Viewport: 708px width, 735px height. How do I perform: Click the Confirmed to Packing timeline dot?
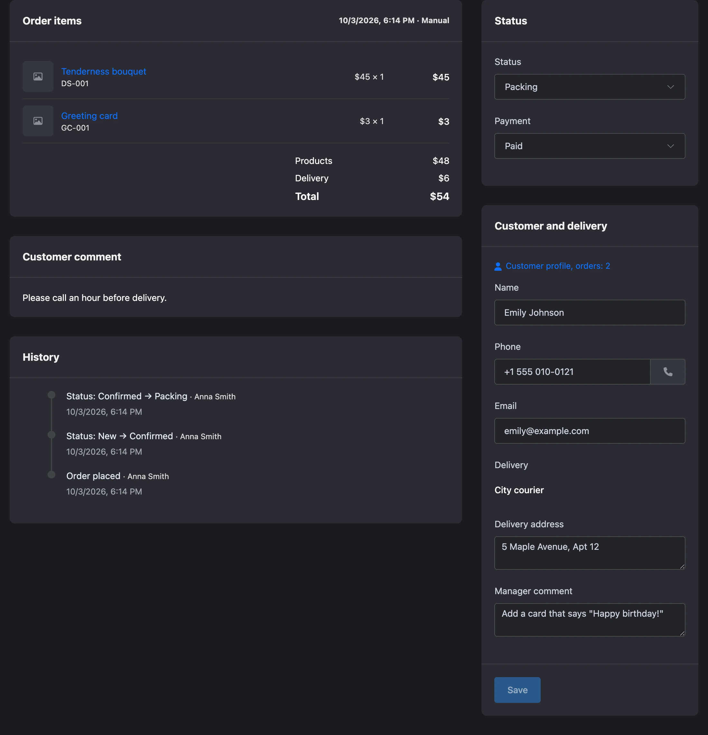[x=51, y=395]
